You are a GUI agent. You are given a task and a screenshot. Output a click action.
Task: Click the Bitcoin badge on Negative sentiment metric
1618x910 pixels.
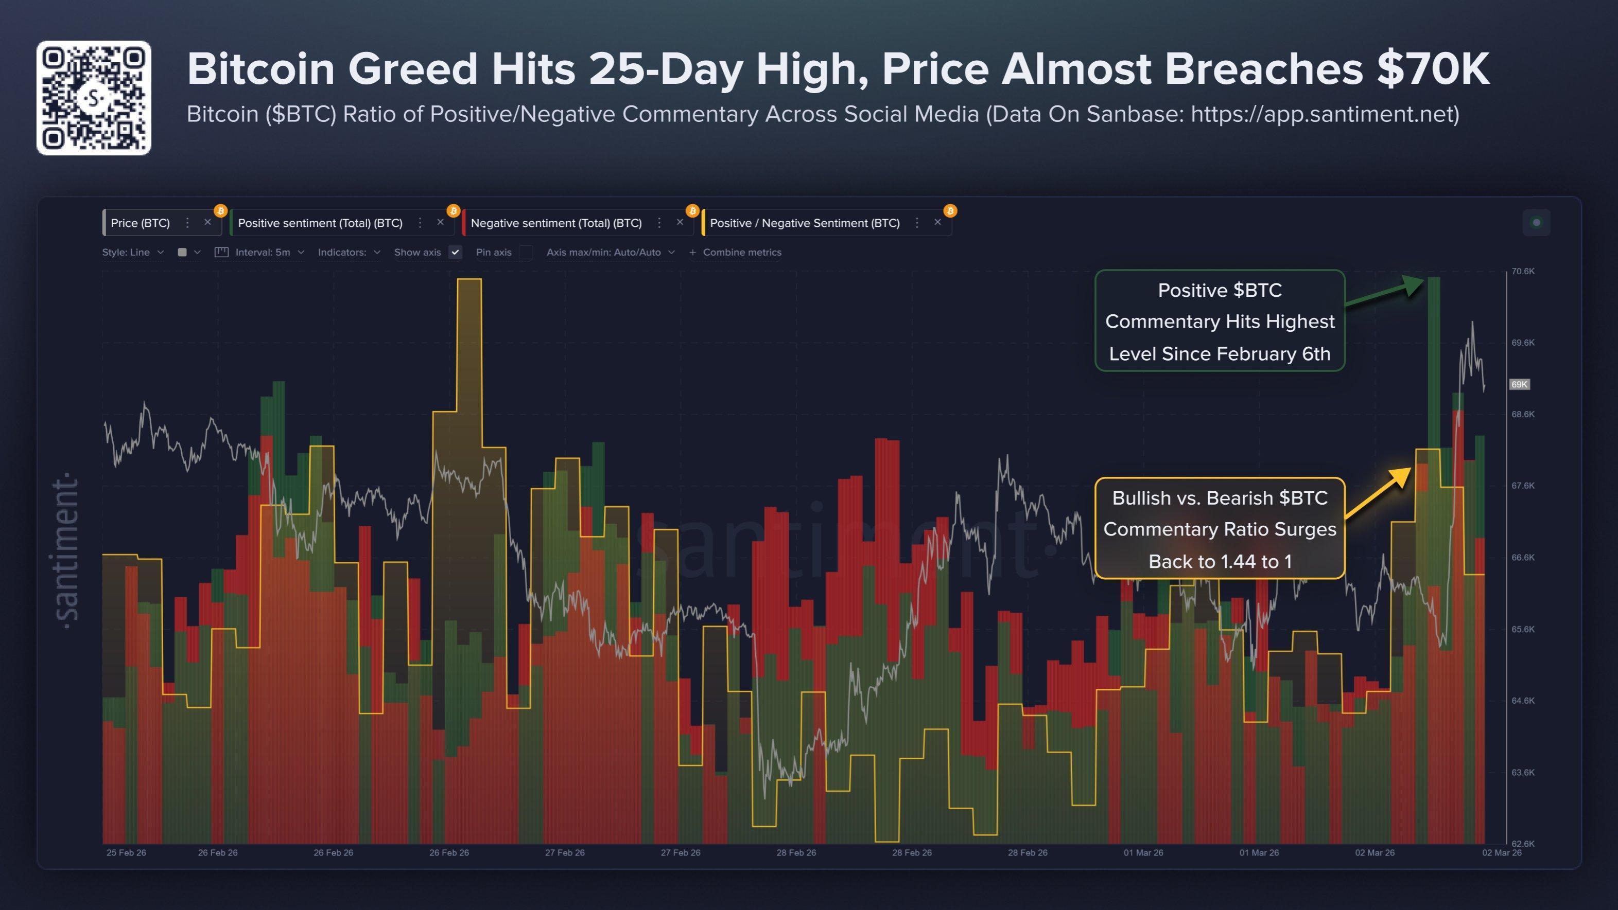coord(693,211)
